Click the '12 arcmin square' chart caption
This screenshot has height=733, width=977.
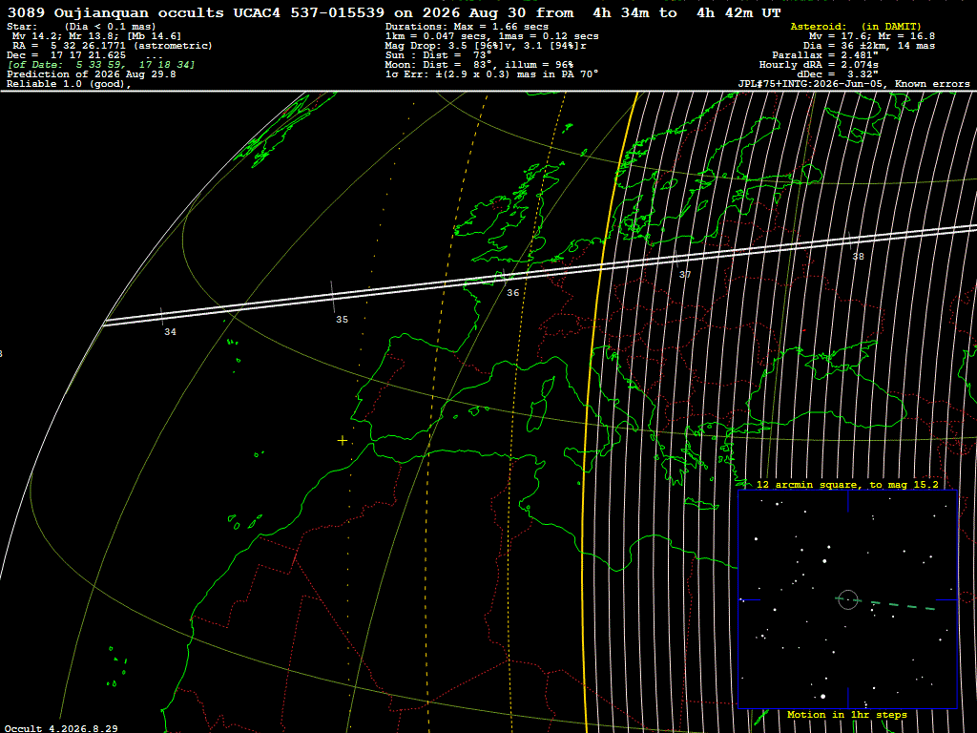(847, 485)
